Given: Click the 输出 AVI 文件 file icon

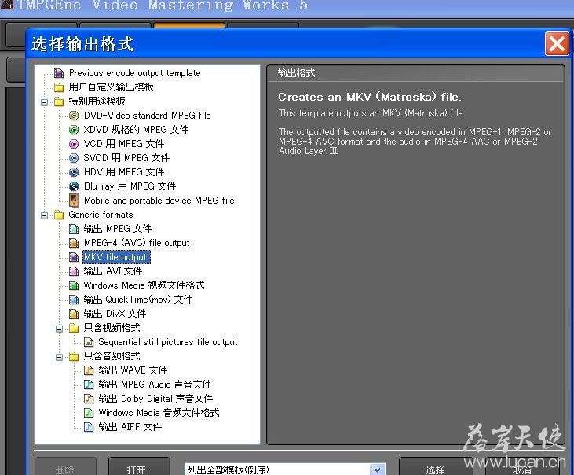Looking at the screenshot, I should coord(74,271).
